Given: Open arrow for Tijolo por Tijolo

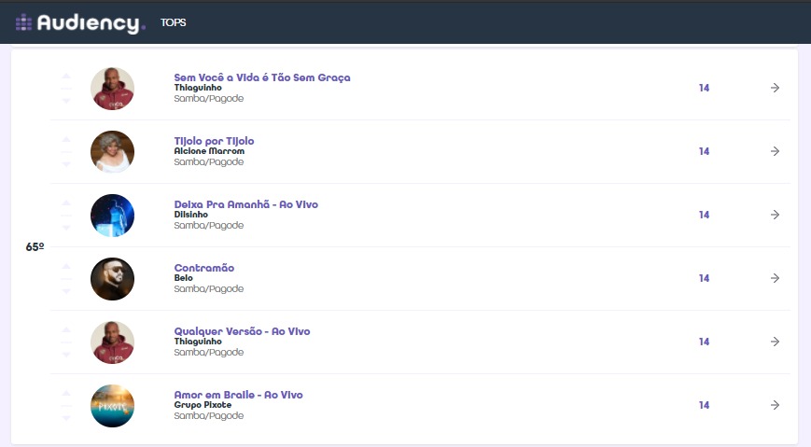Looking at the screenshot, I should (x=775, y=151).
